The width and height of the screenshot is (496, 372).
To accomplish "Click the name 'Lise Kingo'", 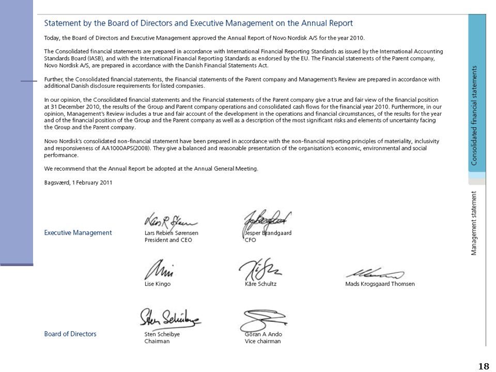I will pos(158,284).
